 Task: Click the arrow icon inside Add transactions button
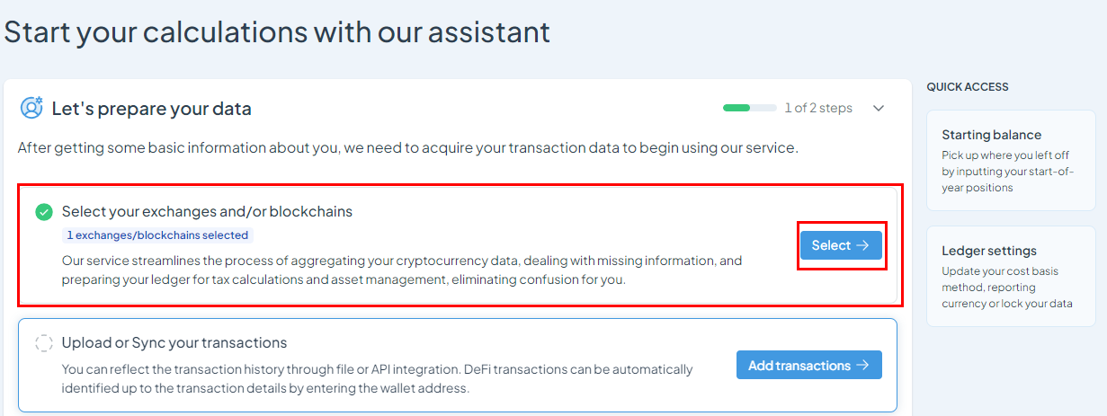(x=862, y=365)
